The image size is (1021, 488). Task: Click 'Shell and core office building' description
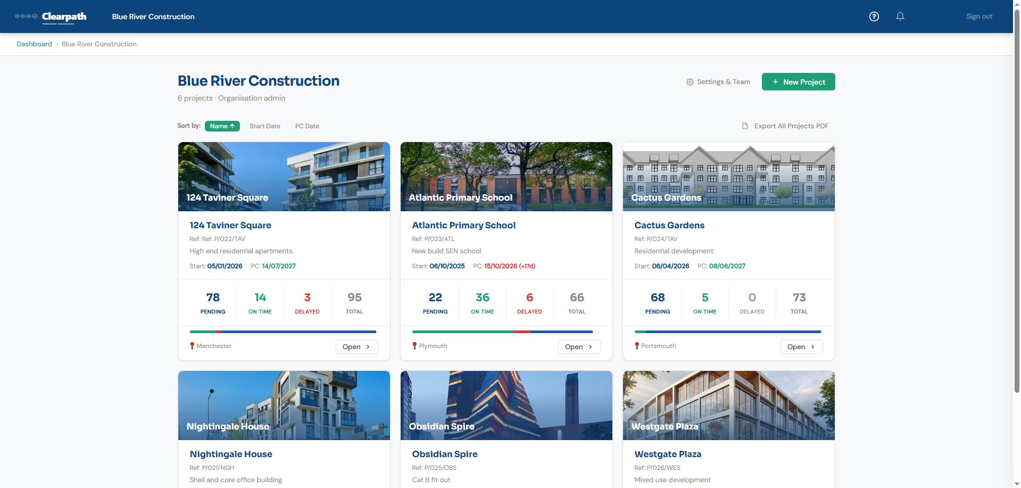[x=236, y=480]
